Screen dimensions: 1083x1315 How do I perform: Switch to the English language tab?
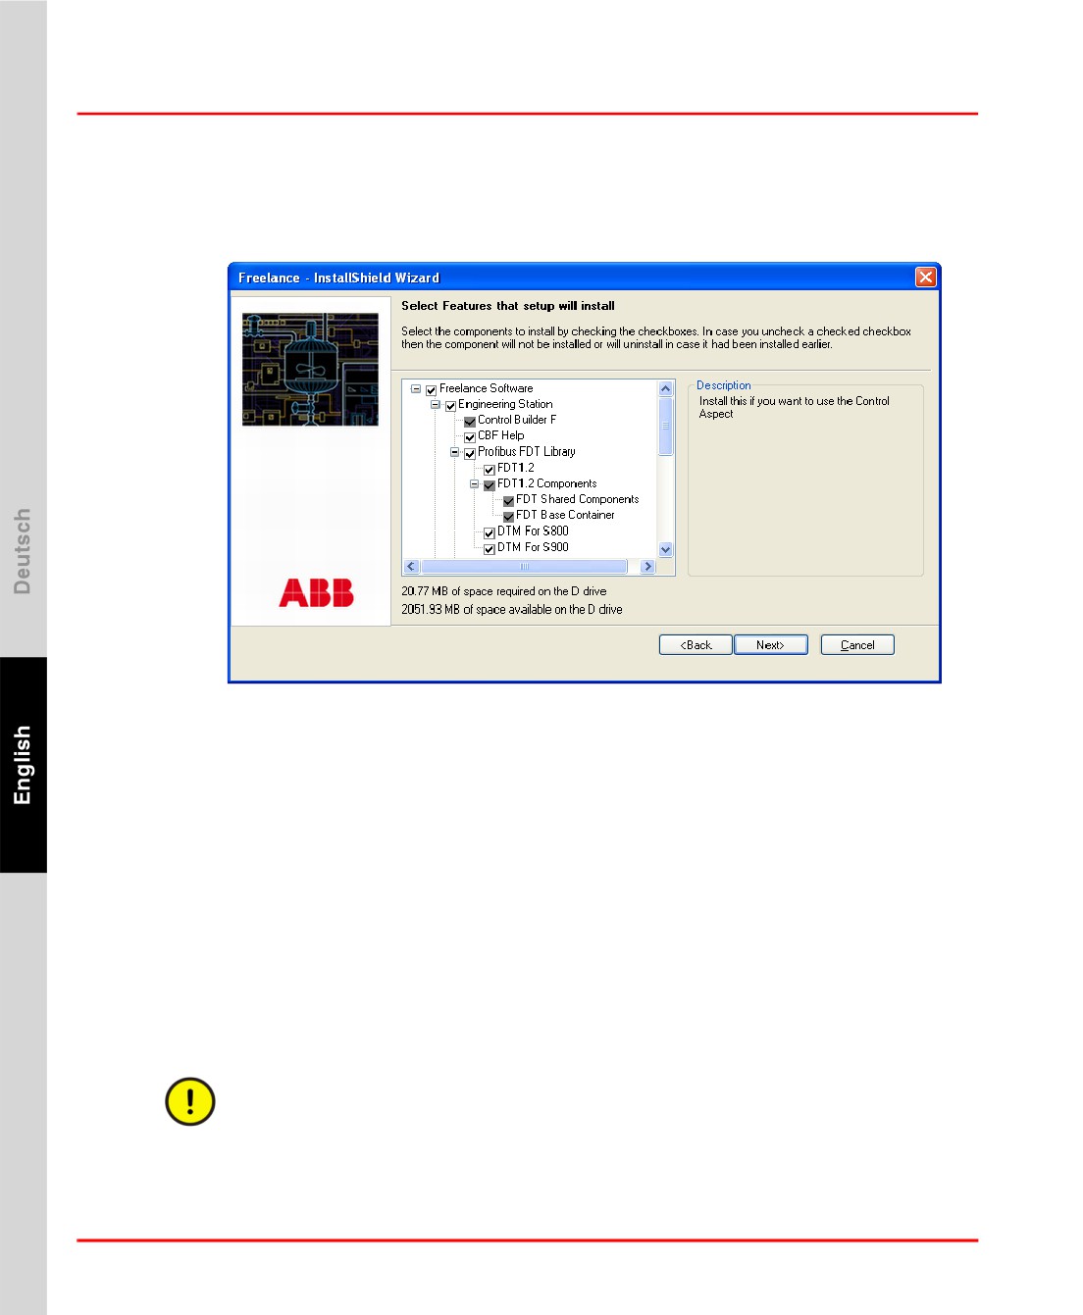[23, 765]
